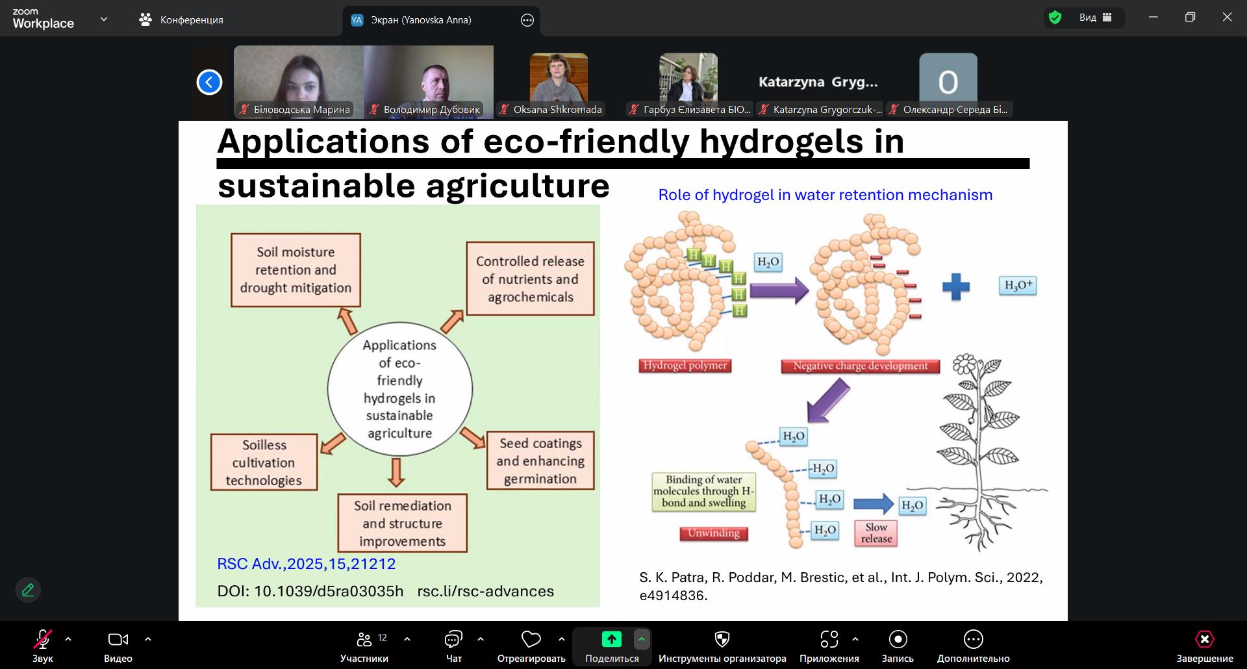The width and height of the screenshot is (1247, 669).
Task: Click the Отреагировать reactions heart icon
Action: tap(531, 640)
